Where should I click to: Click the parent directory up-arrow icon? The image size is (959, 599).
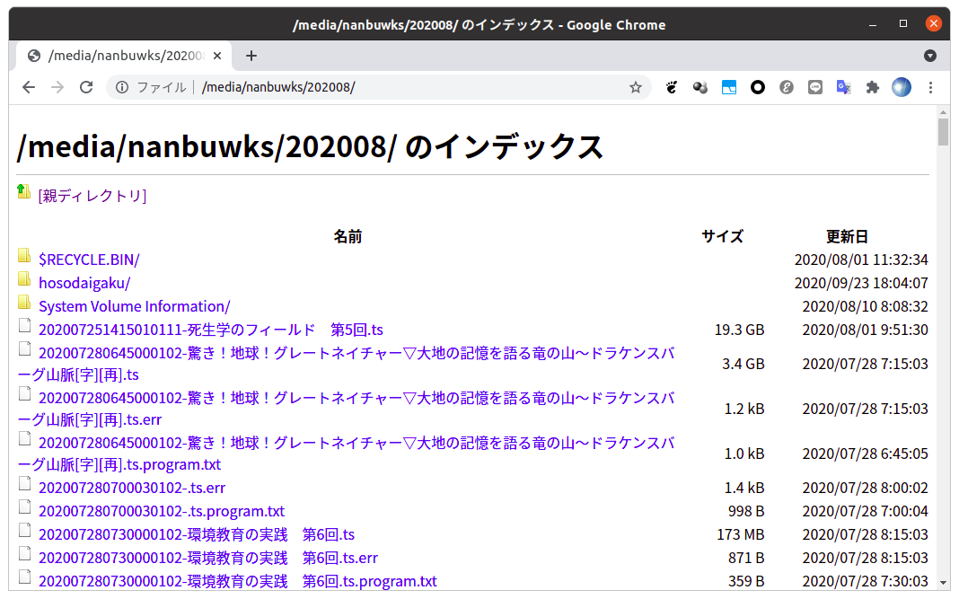24,191
